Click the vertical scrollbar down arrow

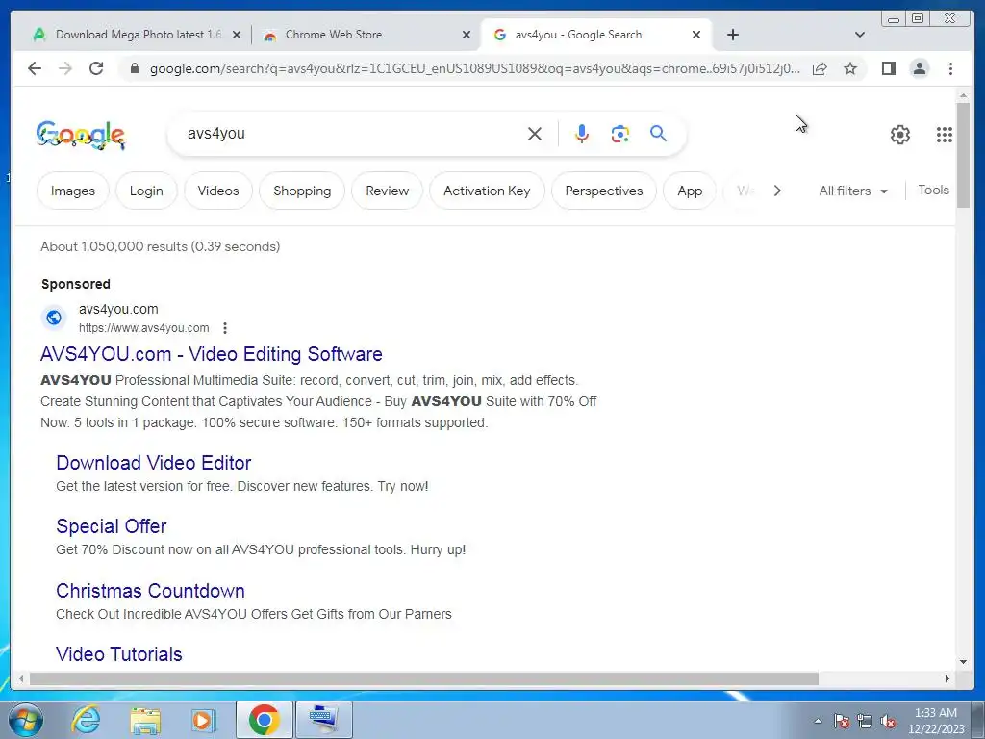(x=963, y=662)
